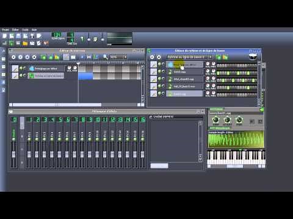
Task: Click the Add effect button in effects chain
Action: (x=159, y=165)
